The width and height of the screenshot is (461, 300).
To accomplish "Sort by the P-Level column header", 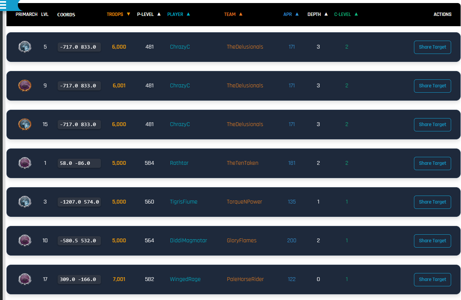I will coord(148,14).
